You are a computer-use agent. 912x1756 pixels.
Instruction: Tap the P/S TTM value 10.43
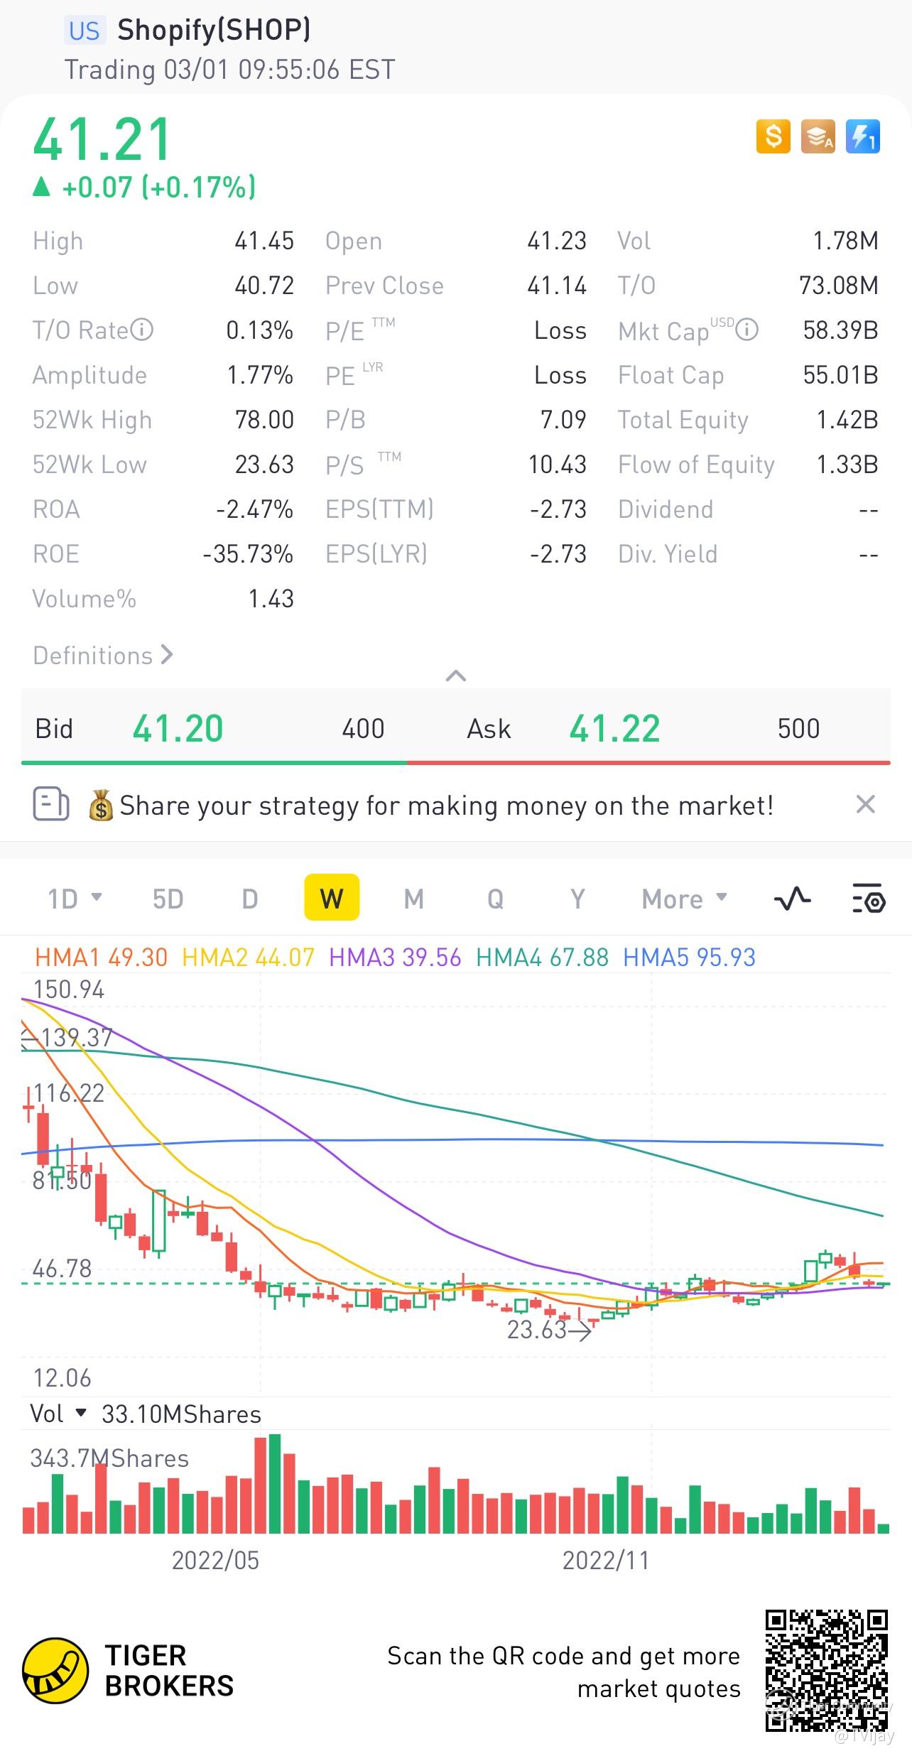(557, 465)
